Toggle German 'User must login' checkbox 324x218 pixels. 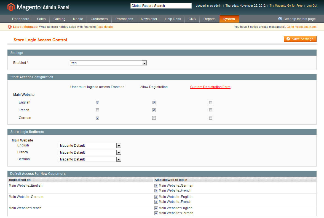click(x=98, y=118)
